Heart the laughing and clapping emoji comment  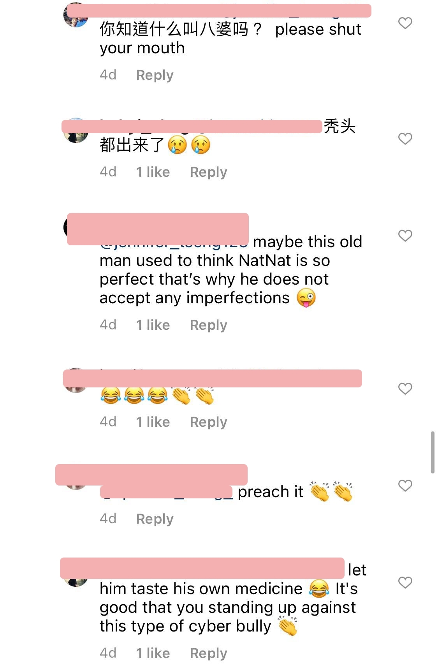405,389
